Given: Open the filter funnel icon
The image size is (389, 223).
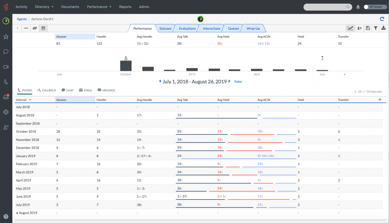Looking at the screenshot, I should pyautogui.click(x=375, y=28).
